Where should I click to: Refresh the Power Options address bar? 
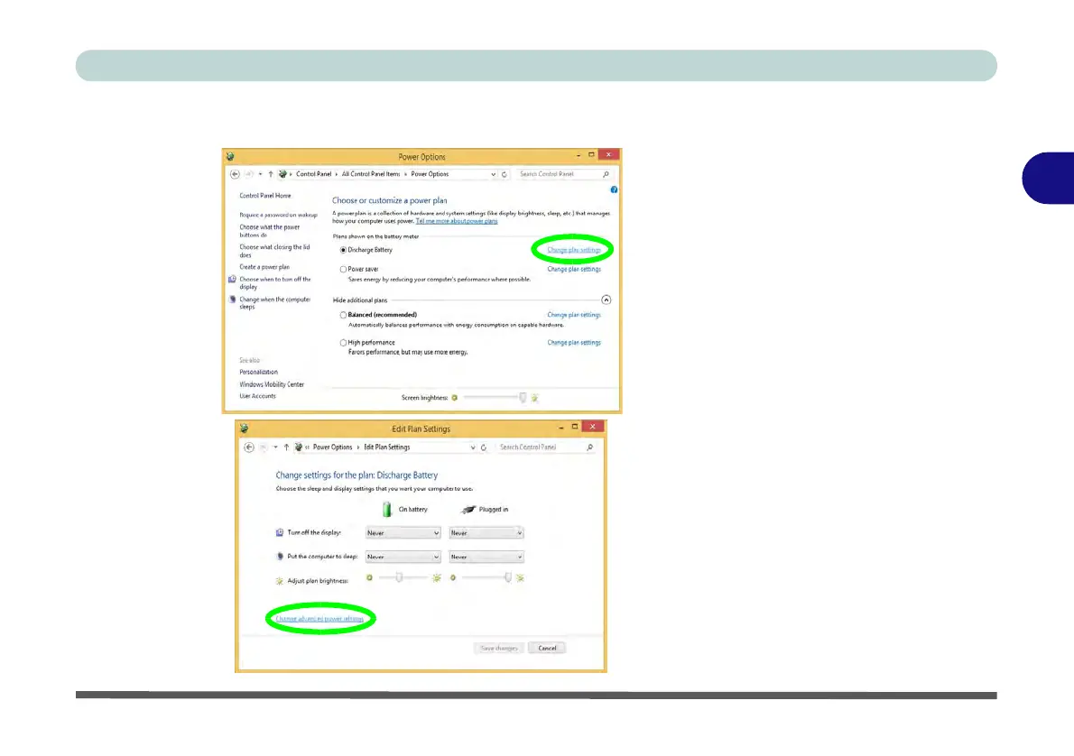tap(505, 174)
